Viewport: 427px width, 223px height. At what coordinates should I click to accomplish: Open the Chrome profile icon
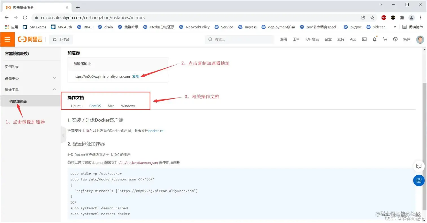[x=412, y=17]
